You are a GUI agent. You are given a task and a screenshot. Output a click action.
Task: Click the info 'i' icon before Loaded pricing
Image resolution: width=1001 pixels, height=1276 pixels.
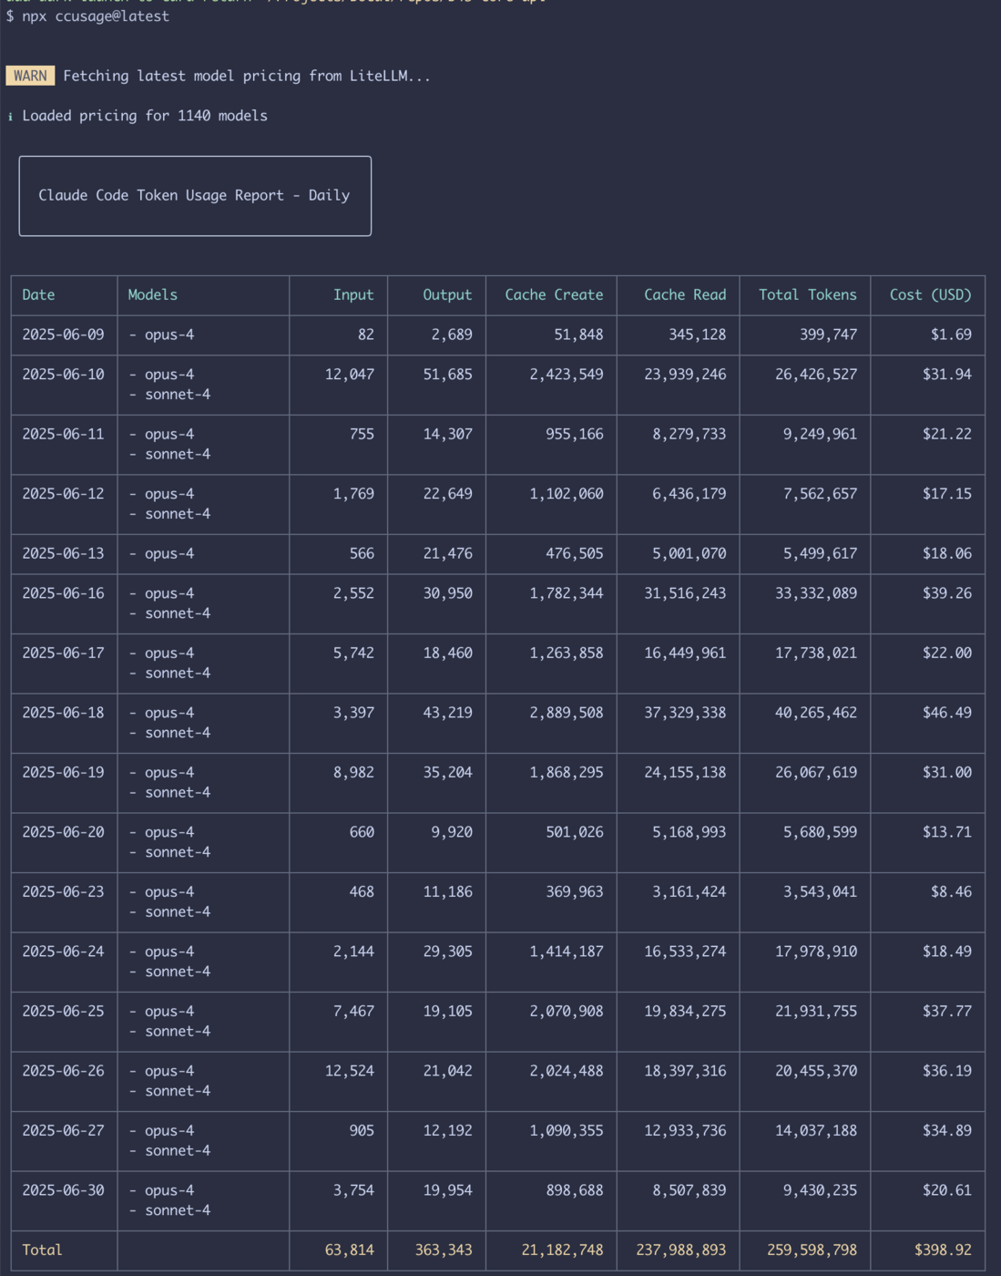coord(10,116)
